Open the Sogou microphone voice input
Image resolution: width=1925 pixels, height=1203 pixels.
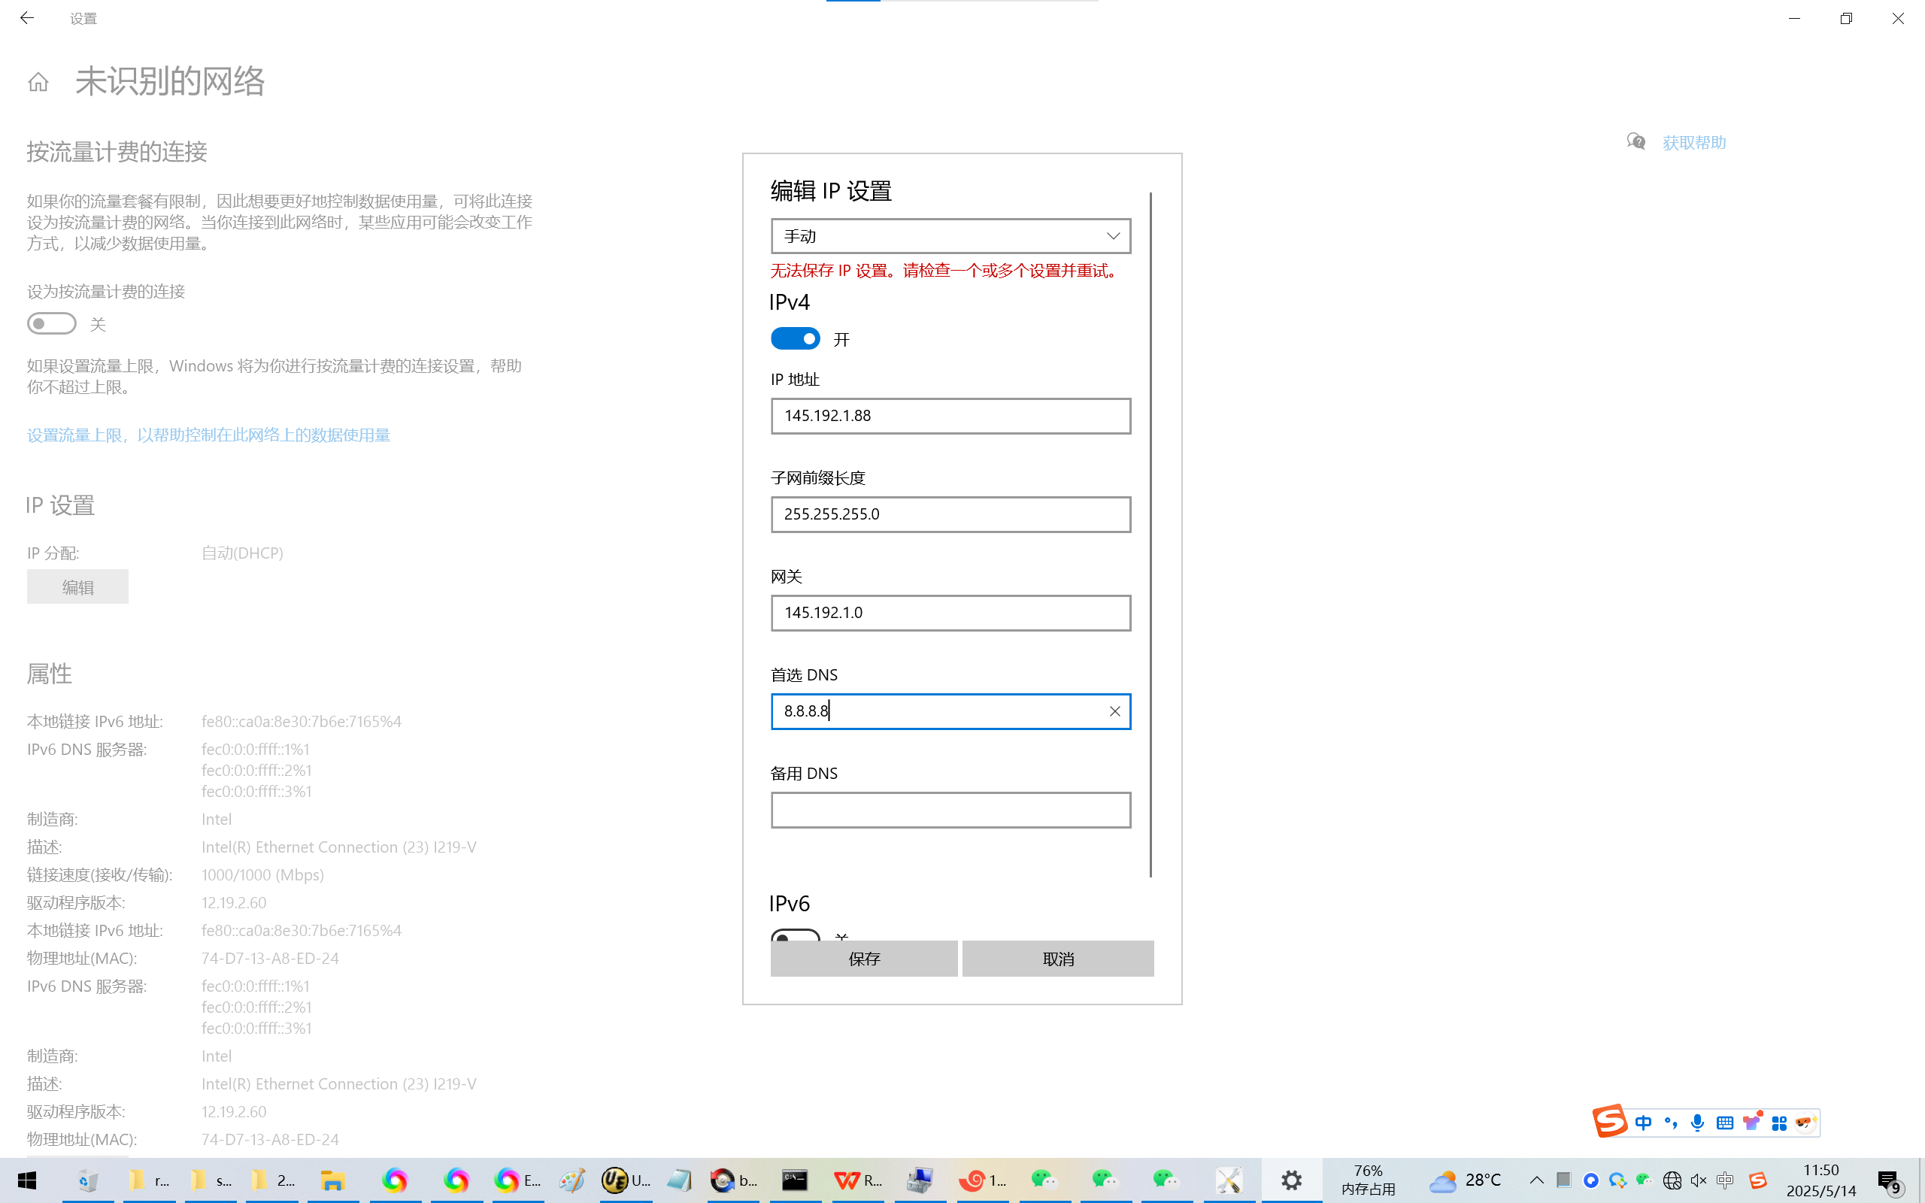1697,1123
